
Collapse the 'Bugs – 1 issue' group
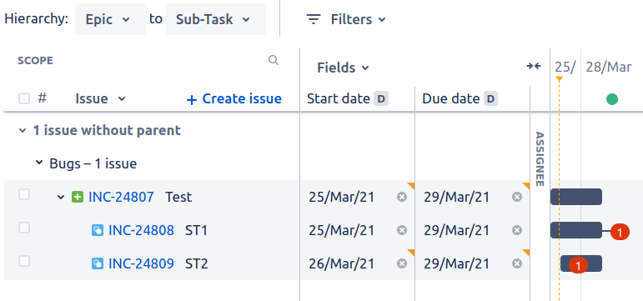pyautogui.click(x=39, y=163)
